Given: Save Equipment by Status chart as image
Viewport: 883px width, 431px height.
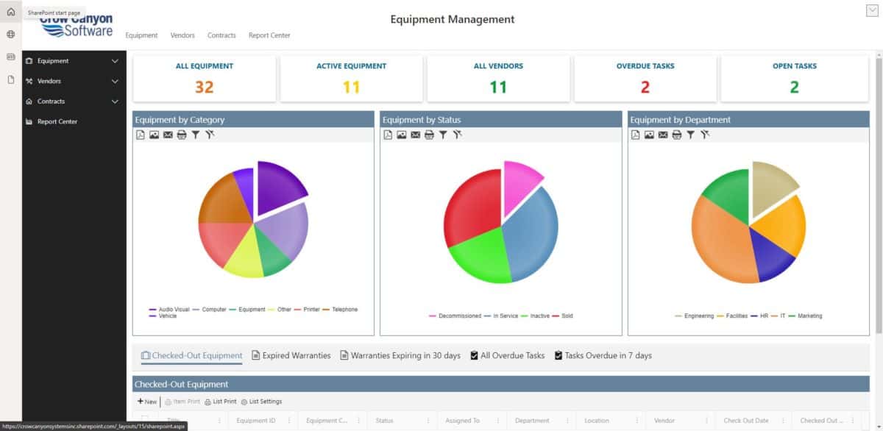Looking at the screenshot, I should pyautogui.click(x=401, y=135).
